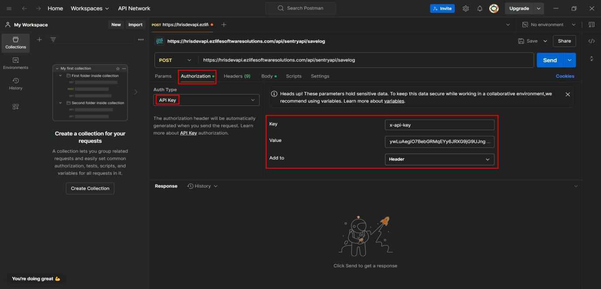Dismiss the Heads up banner

(x=567, y=94)
